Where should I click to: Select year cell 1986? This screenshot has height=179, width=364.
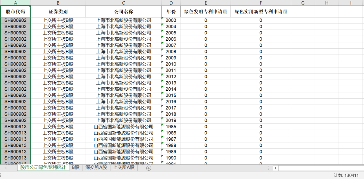coord(171,133)
